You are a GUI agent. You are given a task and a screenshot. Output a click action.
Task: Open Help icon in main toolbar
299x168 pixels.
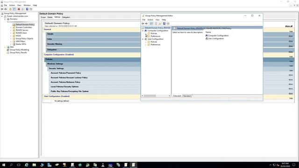27,9
